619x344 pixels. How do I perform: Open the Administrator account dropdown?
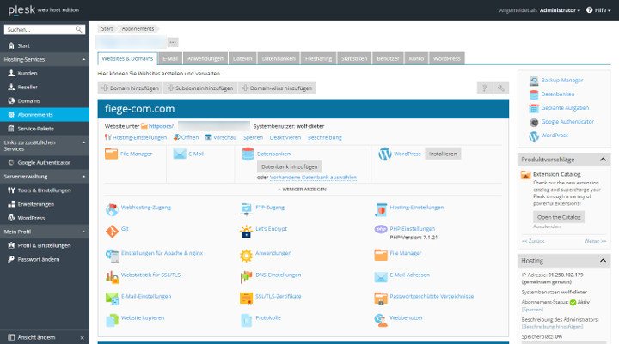click(x=560, y=10)
